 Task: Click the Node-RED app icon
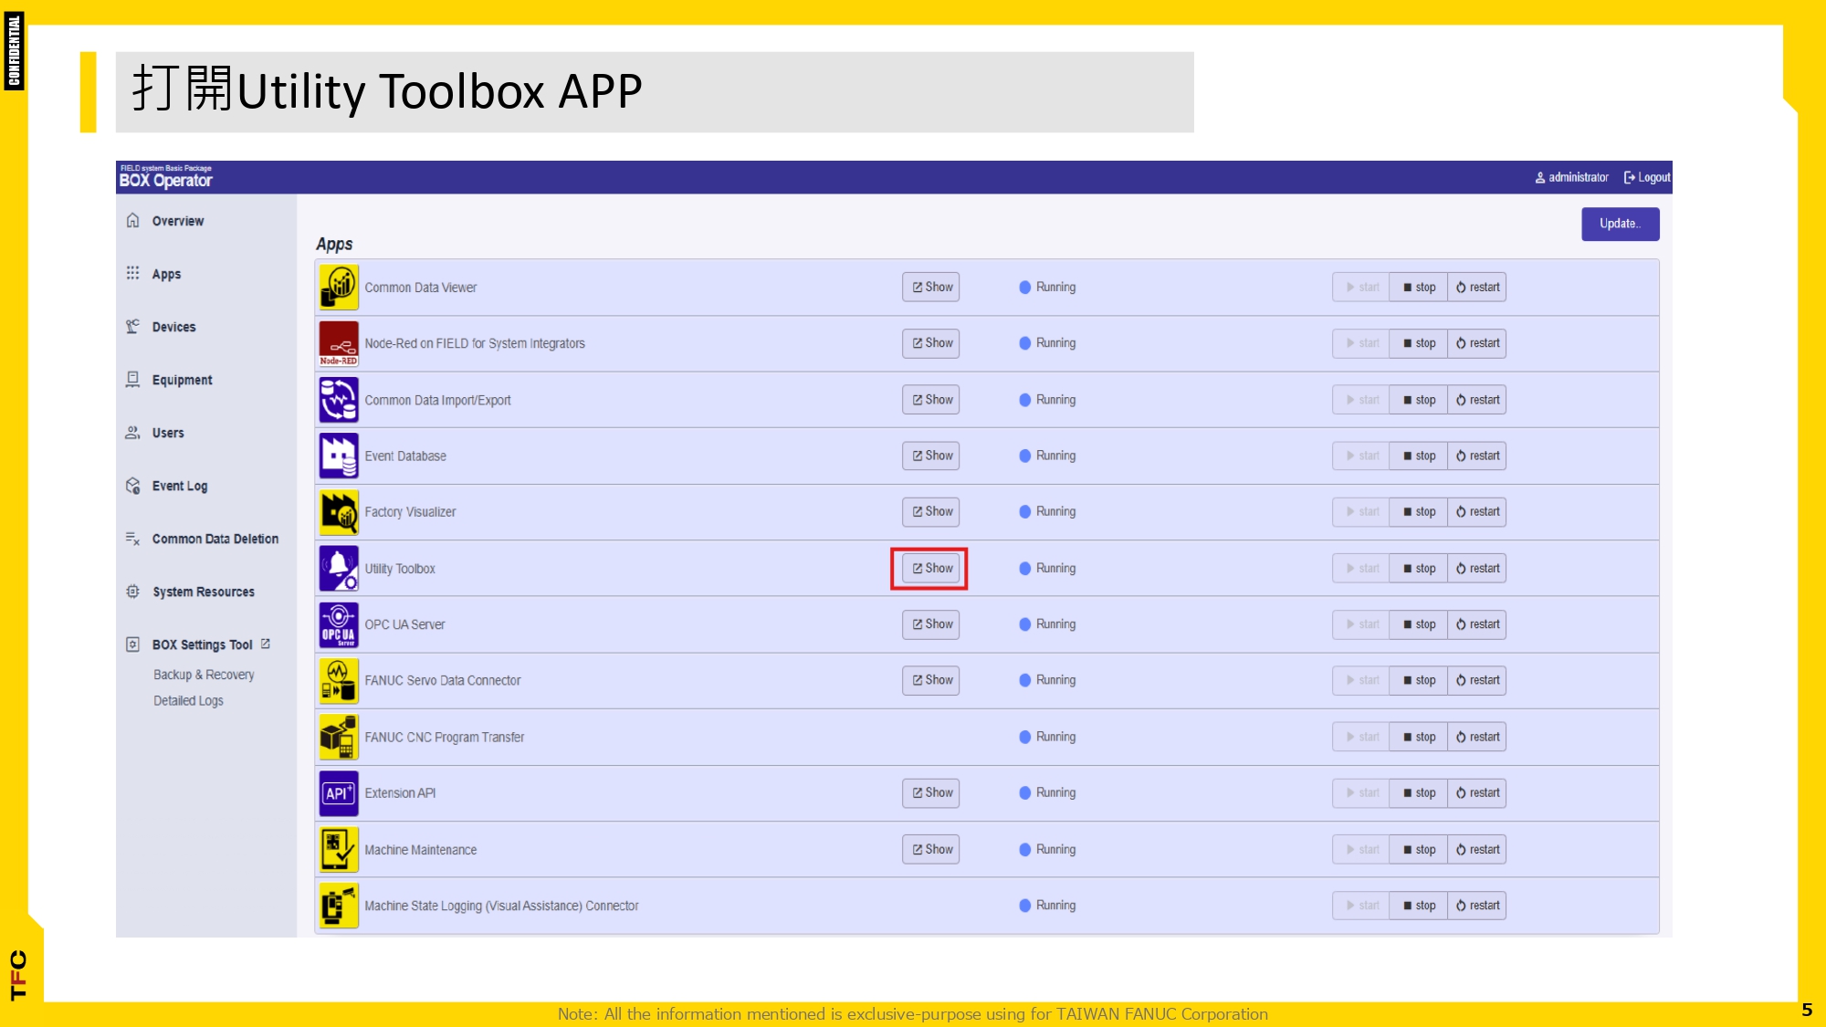click(x=338, y=343)
